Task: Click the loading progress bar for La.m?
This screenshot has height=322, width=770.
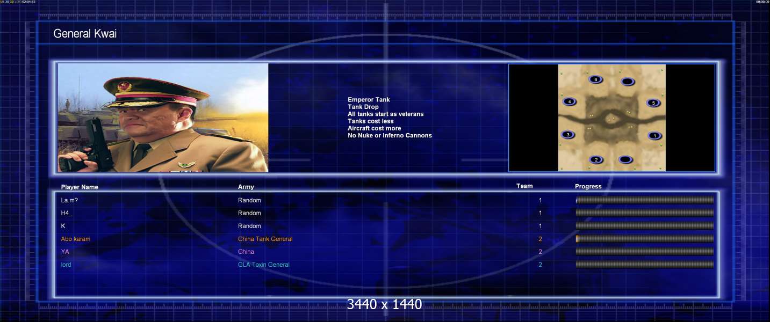Action: [x=645, y=200]
